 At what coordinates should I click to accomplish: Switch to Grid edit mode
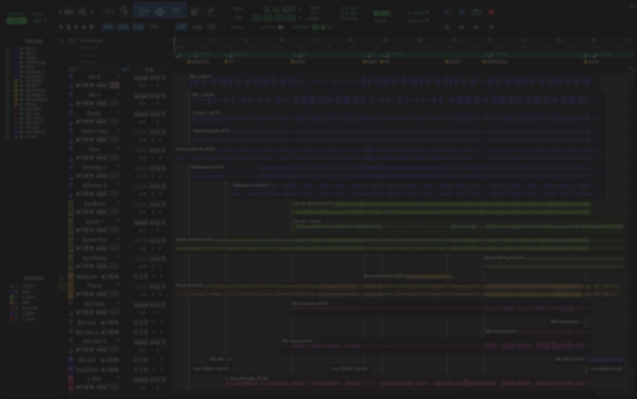pos(37,21)
